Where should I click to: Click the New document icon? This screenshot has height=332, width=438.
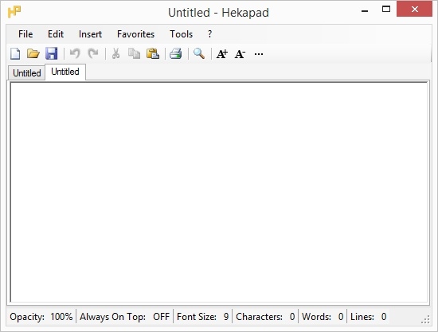coord(15,53)
